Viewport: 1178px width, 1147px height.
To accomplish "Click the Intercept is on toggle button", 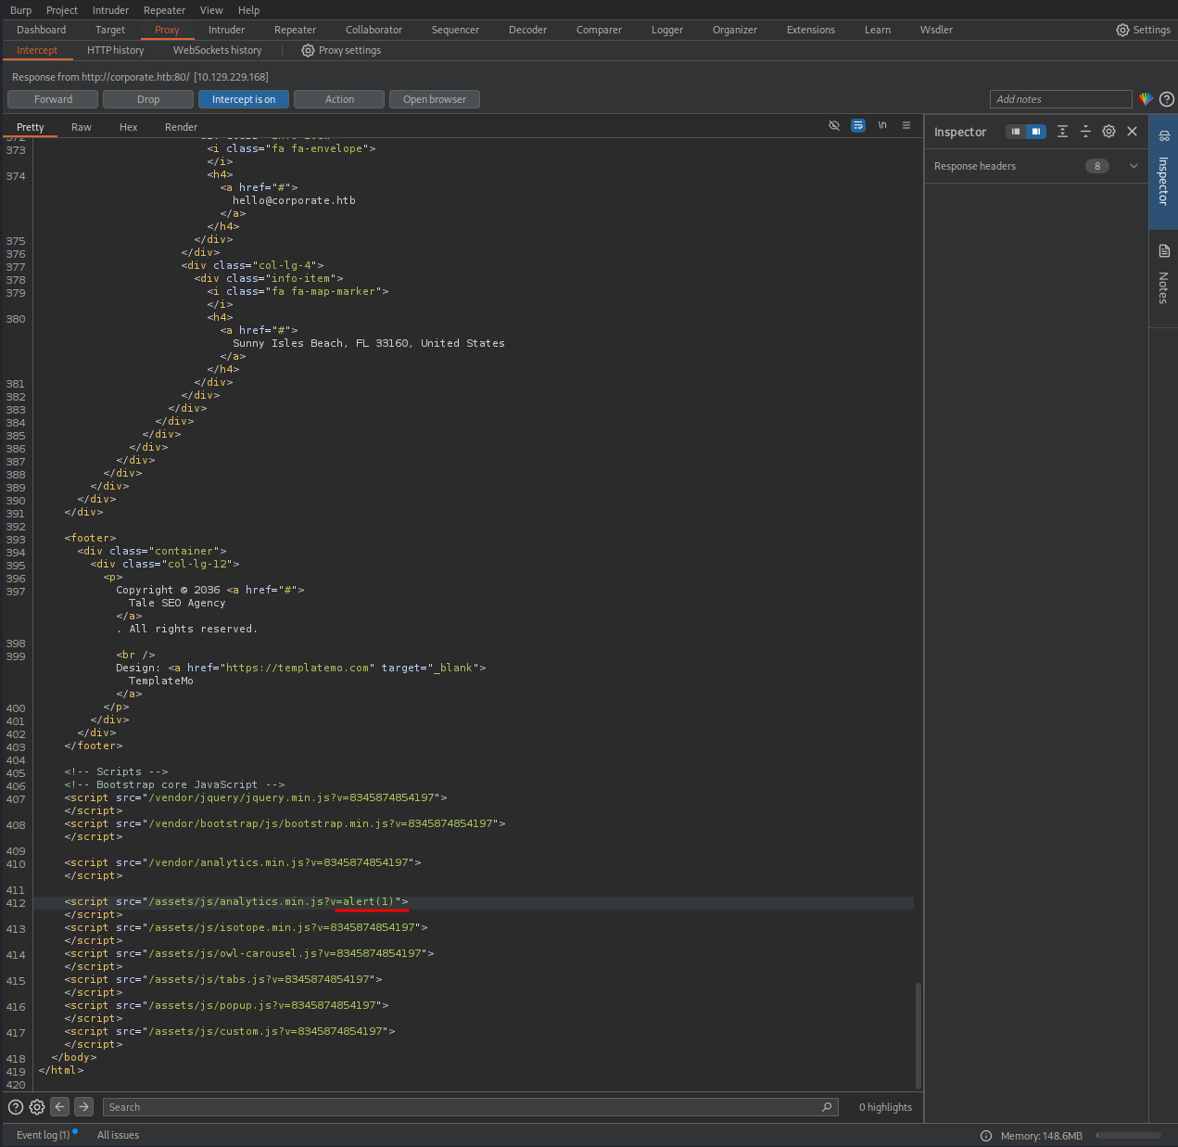I will tap(244, 99).
